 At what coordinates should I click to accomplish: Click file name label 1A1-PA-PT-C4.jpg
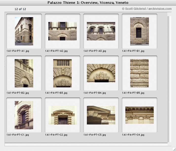[133, 135]
